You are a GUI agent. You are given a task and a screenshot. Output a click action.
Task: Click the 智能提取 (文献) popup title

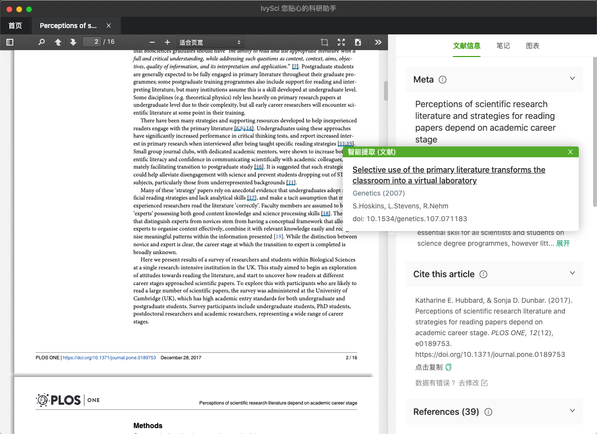point(372,152)
